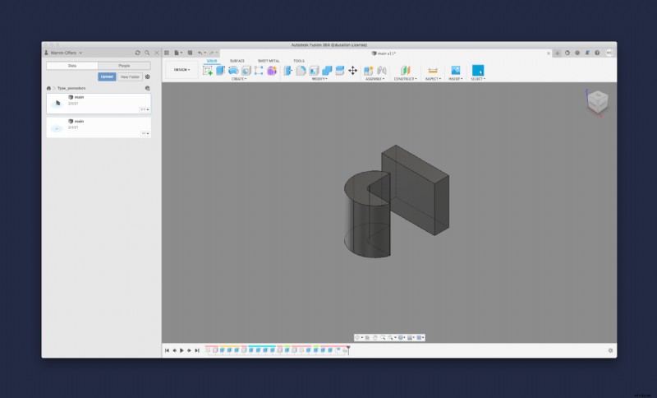
Task: Open data panel settings gear
Action: pyautogui.click(x=148, y=76)
